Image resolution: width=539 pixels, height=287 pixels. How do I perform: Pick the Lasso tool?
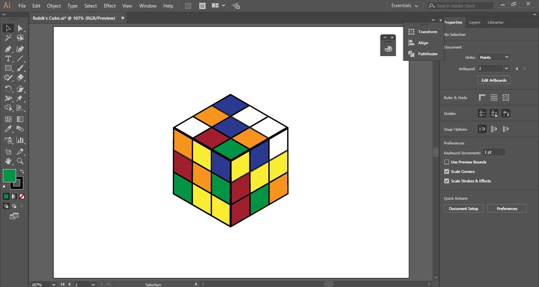click(x=20, y=38)
